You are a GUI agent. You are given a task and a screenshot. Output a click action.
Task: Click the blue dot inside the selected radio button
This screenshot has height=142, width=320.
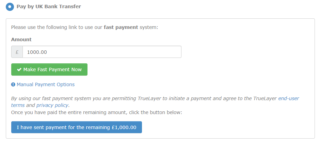coord(10,6)
